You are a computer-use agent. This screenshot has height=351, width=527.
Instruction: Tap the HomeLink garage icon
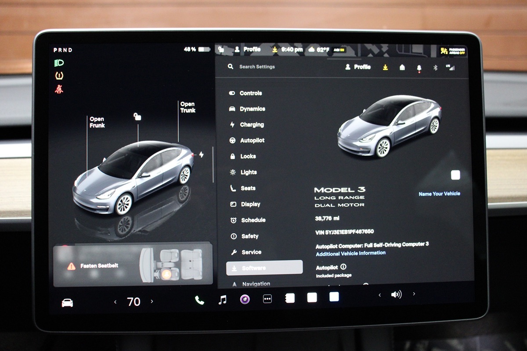[x=402, y=67]
